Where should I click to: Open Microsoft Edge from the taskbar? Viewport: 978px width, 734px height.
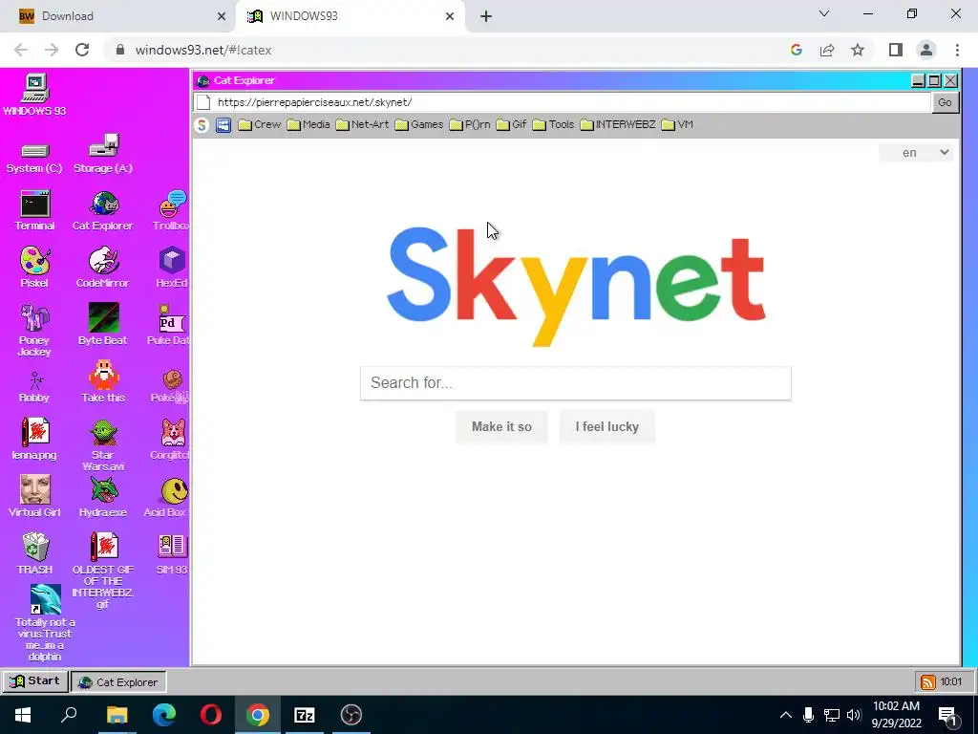pos(164,715)
